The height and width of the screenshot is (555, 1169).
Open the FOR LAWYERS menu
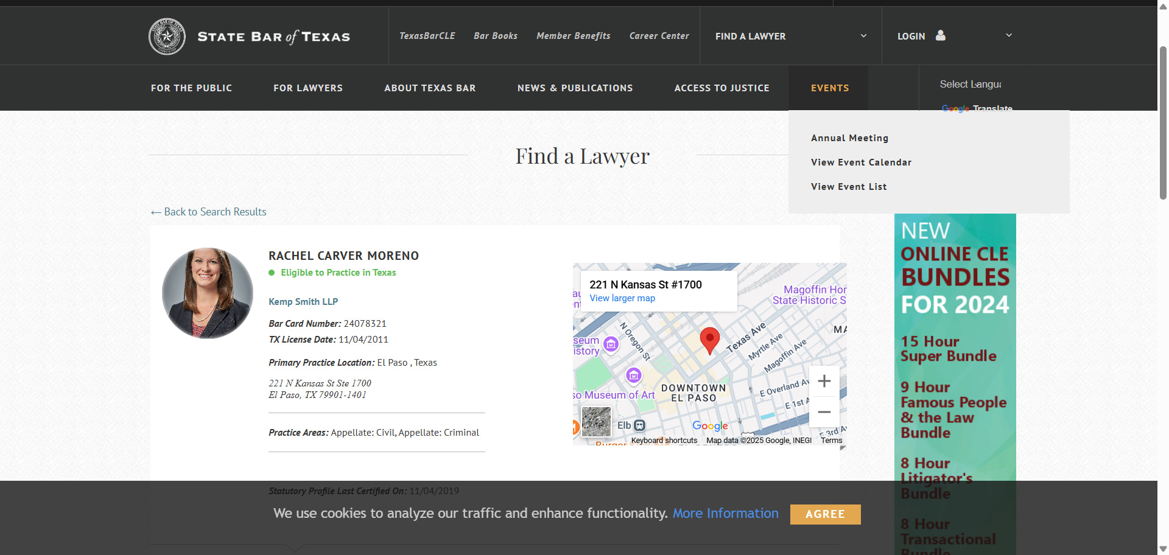(x=308, y=88)
